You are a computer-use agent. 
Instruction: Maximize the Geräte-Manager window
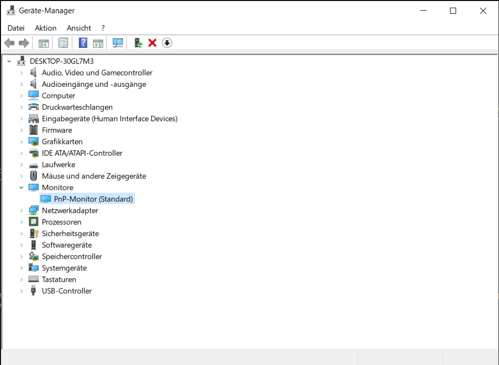(453, 11)
